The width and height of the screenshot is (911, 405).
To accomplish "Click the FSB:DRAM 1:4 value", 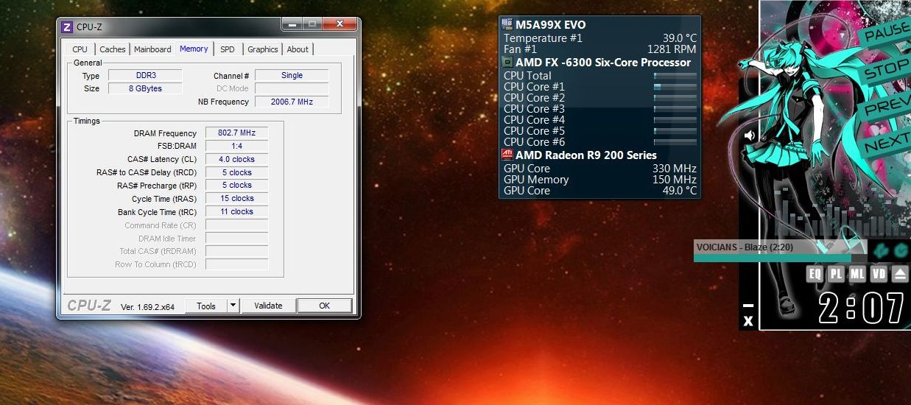I will [236, 146].
